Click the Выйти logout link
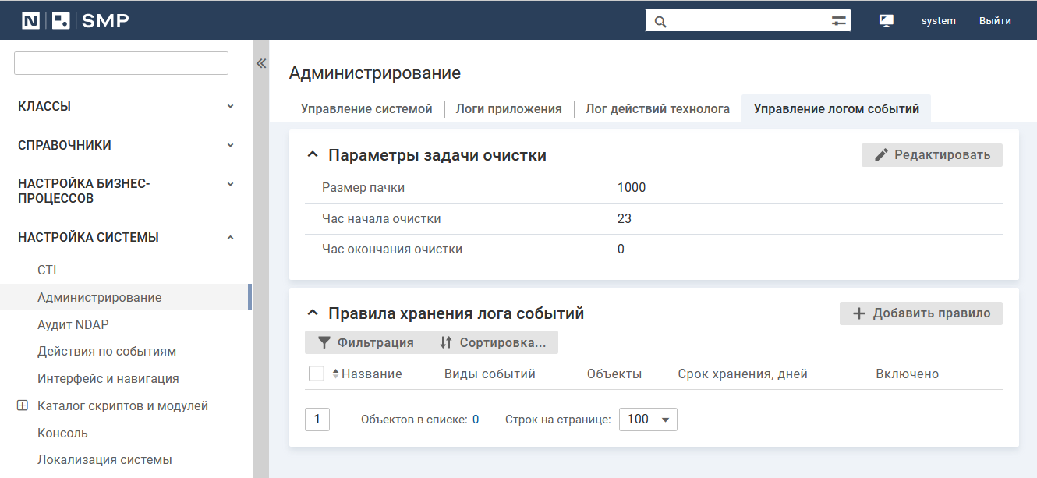The image size is (1037, 478). [995, 21]
